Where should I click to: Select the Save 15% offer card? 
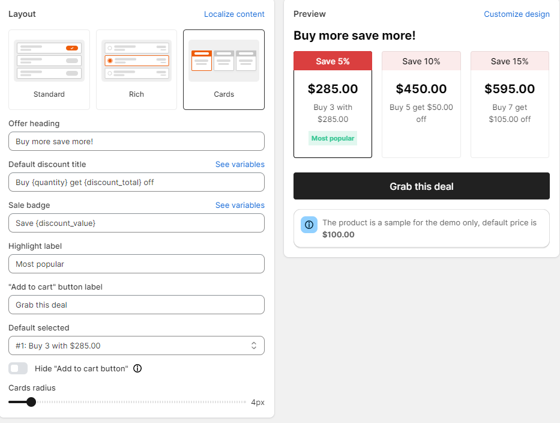510,105
